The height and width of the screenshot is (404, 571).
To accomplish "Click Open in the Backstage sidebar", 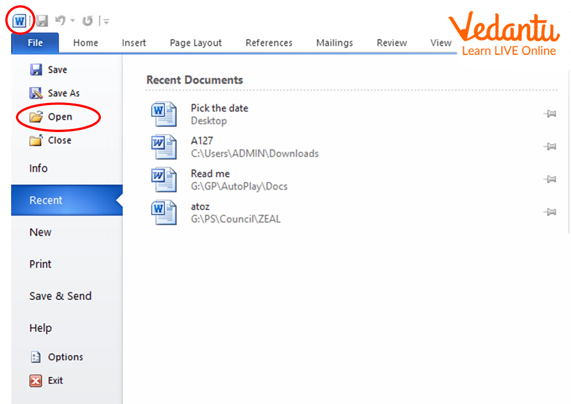I will point(60,117).
